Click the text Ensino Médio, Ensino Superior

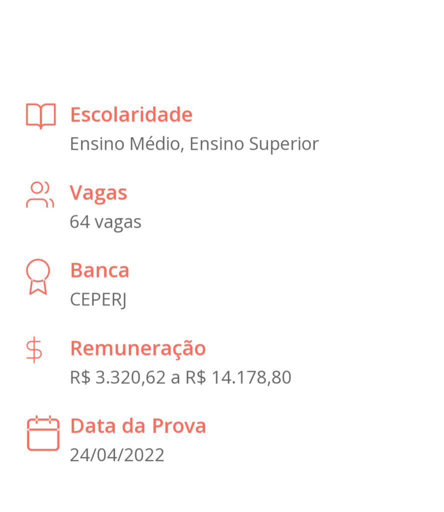(x=194, y=144)
